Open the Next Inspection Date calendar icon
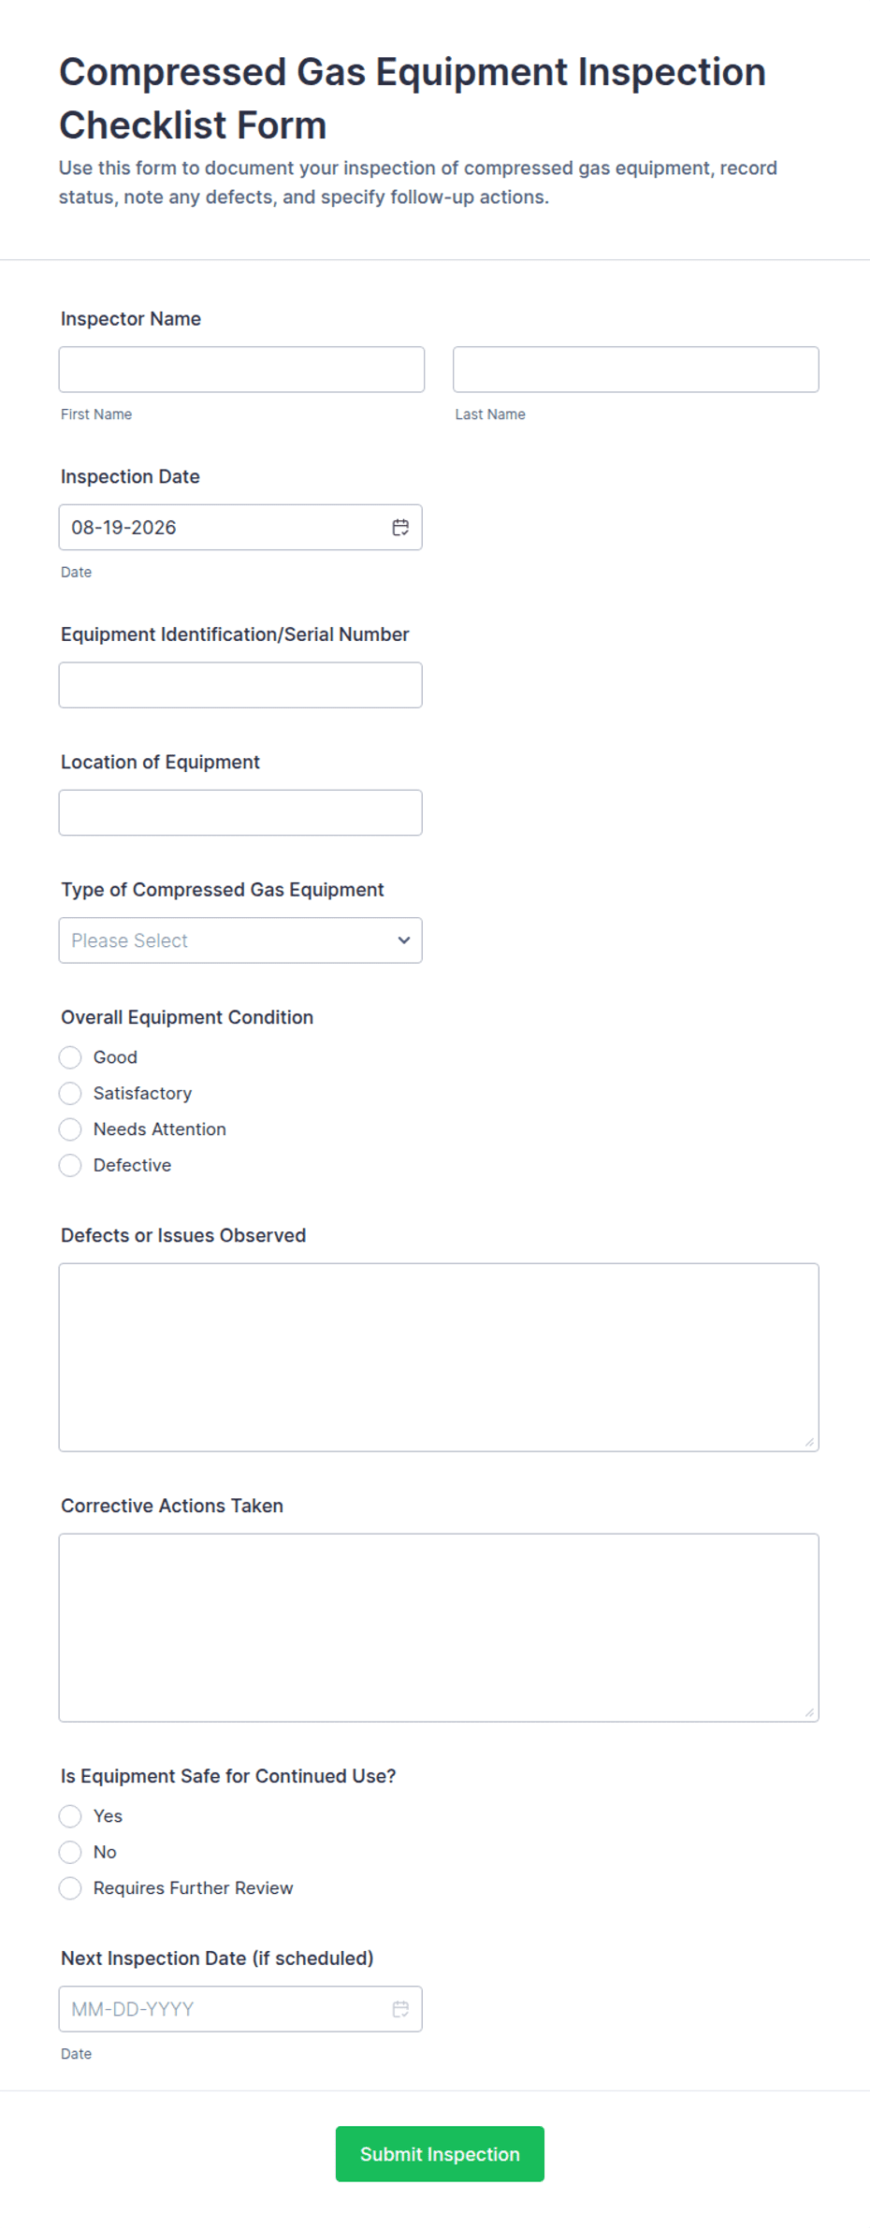The image size is (870, 2228). pyautogui.click(x=400, y=2009)
